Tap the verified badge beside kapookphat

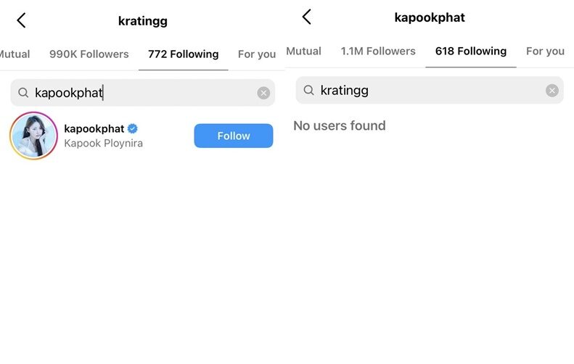click(133, 128)
